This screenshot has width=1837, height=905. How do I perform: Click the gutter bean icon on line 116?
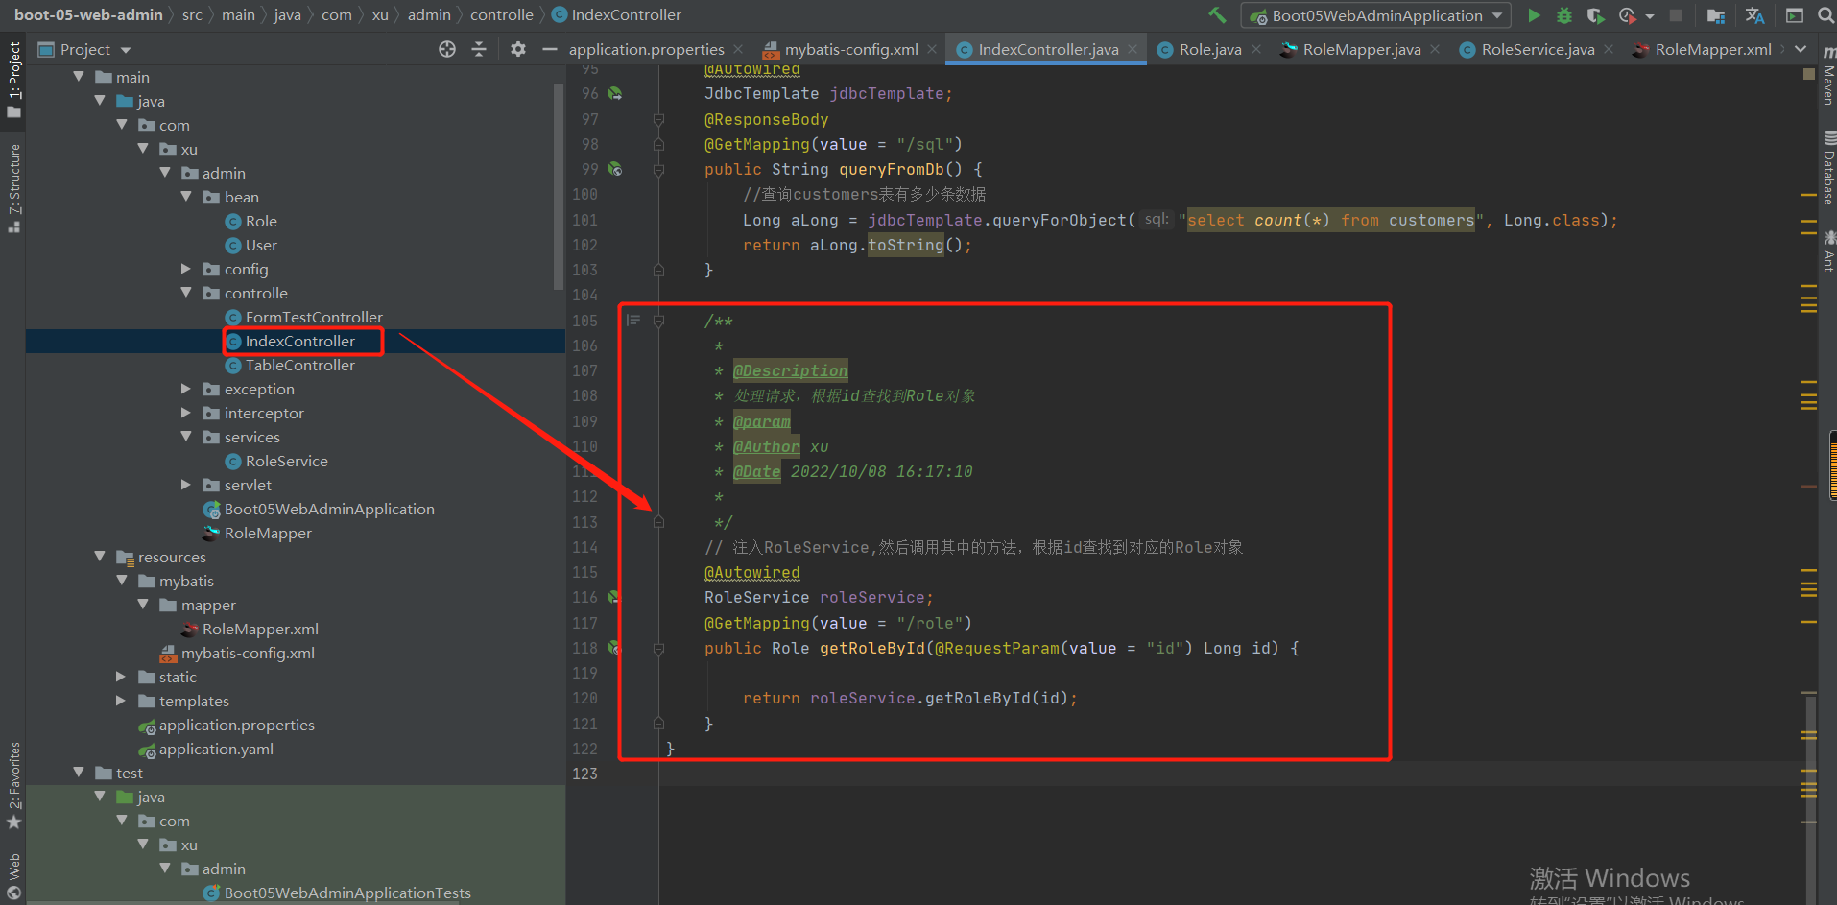(612, 597)
